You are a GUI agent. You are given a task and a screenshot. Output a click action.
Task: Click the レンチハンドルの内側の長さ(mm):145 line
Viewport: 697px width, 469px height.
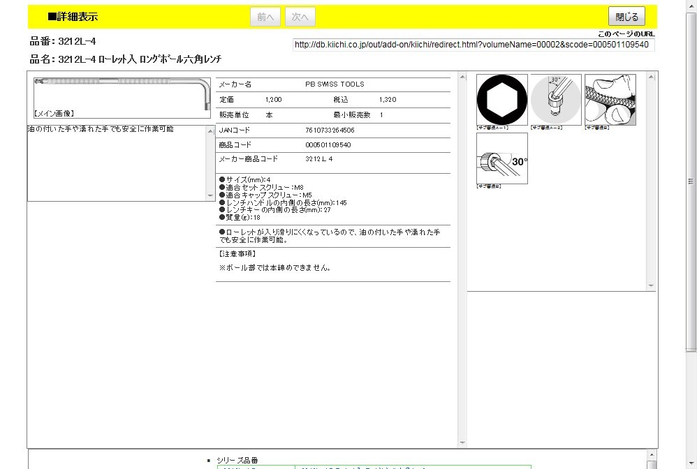coord(283,202)
